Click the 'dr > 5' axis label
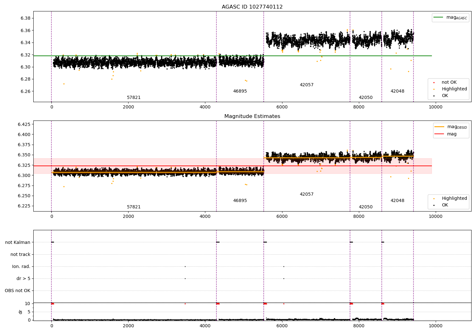This screenshot has height=333, width=476. pyautogui.click(x=23, y=278)
